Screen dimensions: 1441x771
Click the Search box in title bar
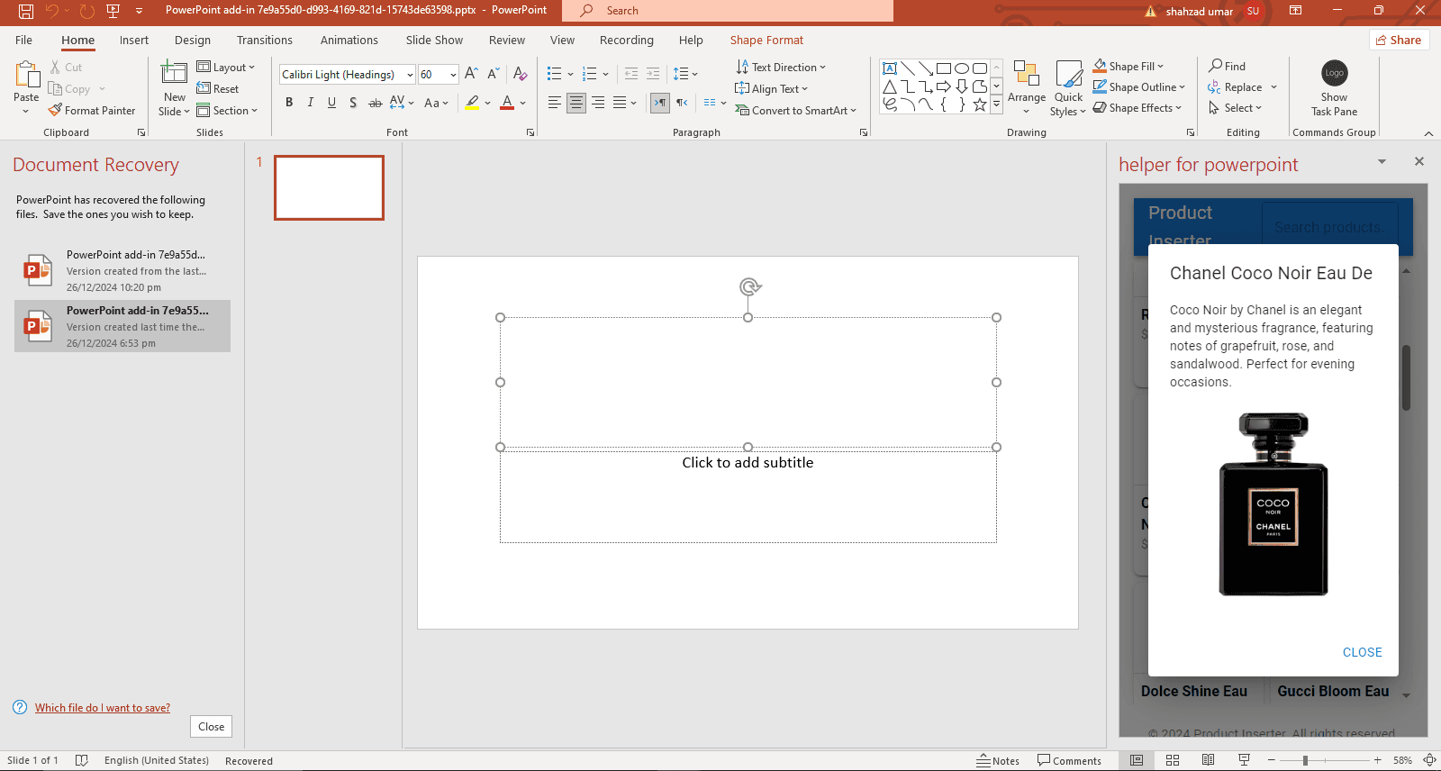coord(728,11)
